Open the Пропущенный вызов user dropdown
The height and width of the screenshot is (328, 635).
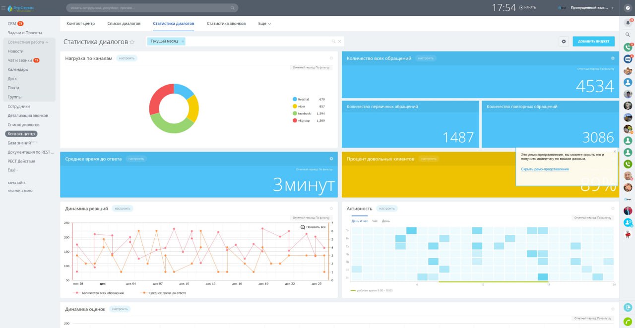[x=592, y=8]
